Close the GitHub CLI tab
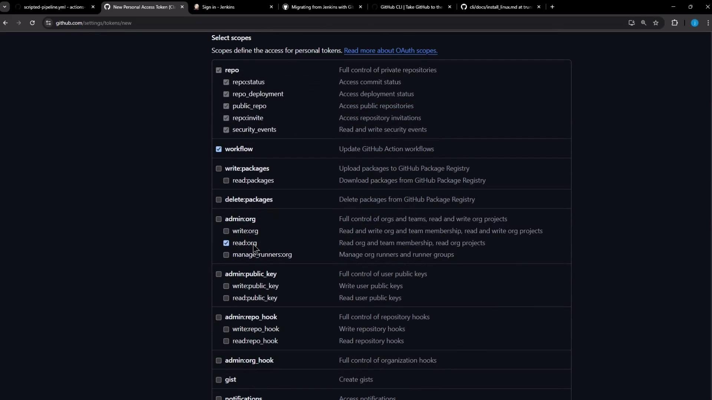This screenshot has width=712, height=400. (x=449, y=7)
